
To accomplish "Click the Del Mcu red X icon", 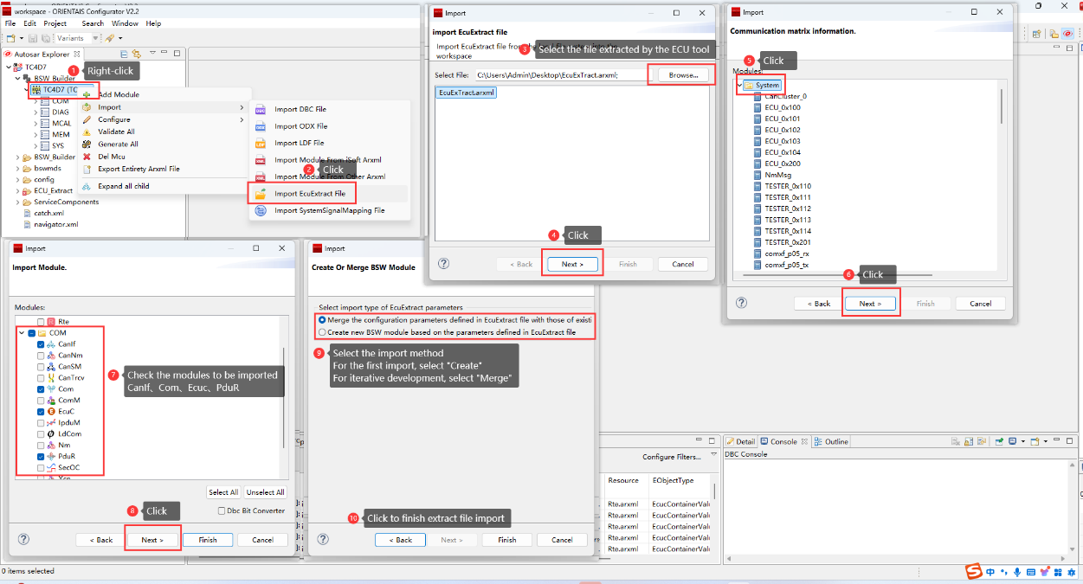I will 87,157.
